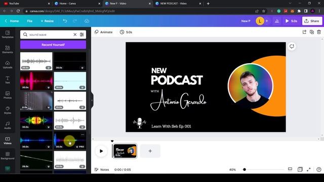
Task: Select the first page thumbnail in timeline
Action: point(125,151)
